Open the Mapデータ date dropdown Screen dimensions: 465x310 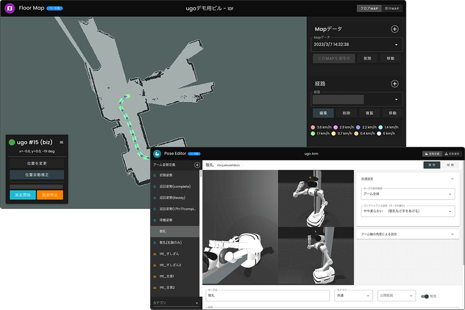[x=357, y=45]
